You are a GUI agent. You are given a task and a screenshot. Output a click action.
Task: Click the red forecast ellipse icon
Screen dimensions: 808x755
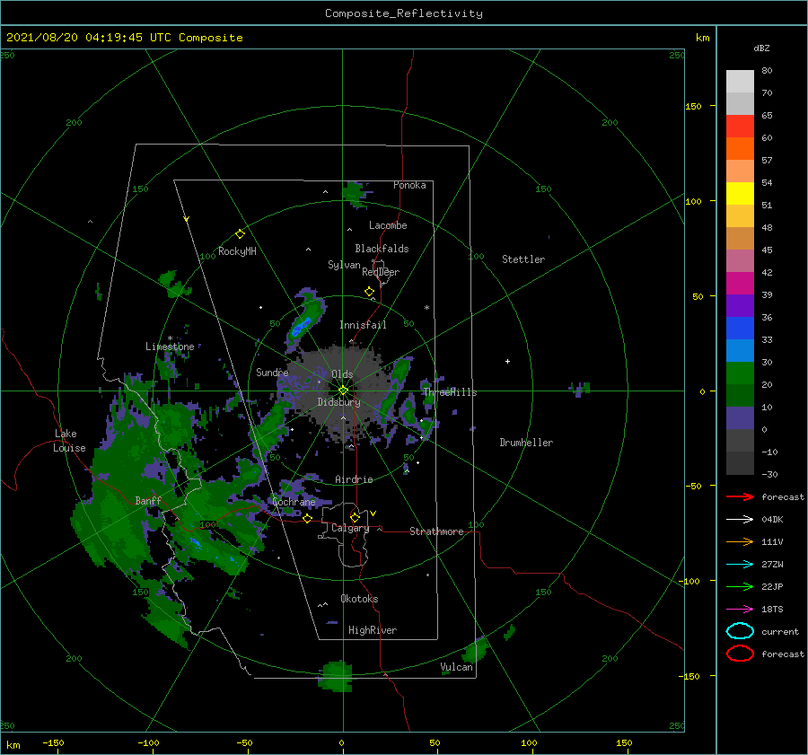tap(740, 654)
